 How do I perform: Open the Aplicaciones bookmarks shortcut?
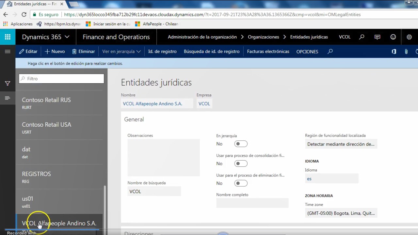click(x=18, y=24)
